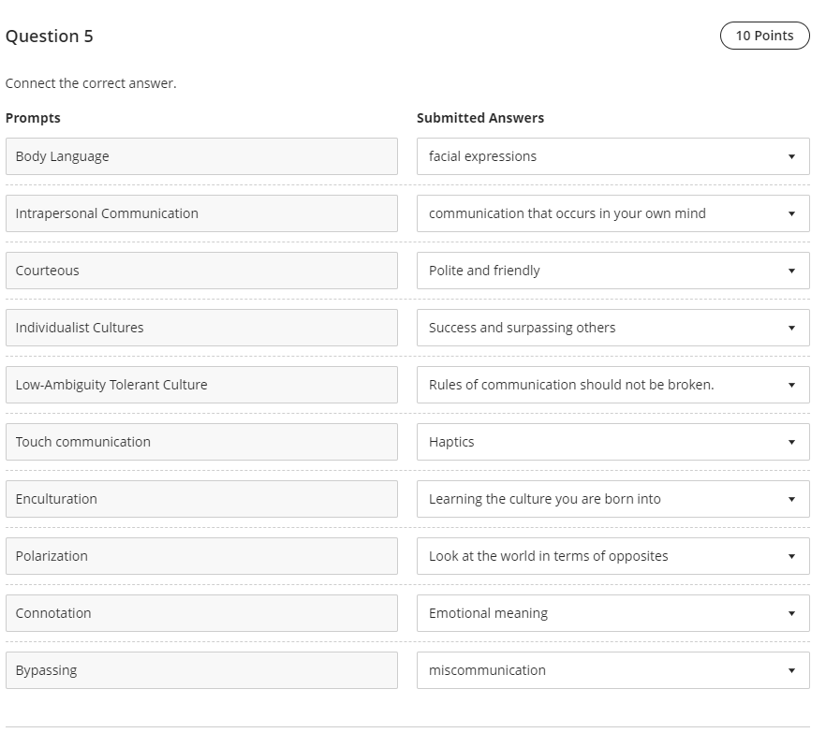
Task: Expand 'Look at the world in terms of opposites' dropdown
Action: click(612, 556)
